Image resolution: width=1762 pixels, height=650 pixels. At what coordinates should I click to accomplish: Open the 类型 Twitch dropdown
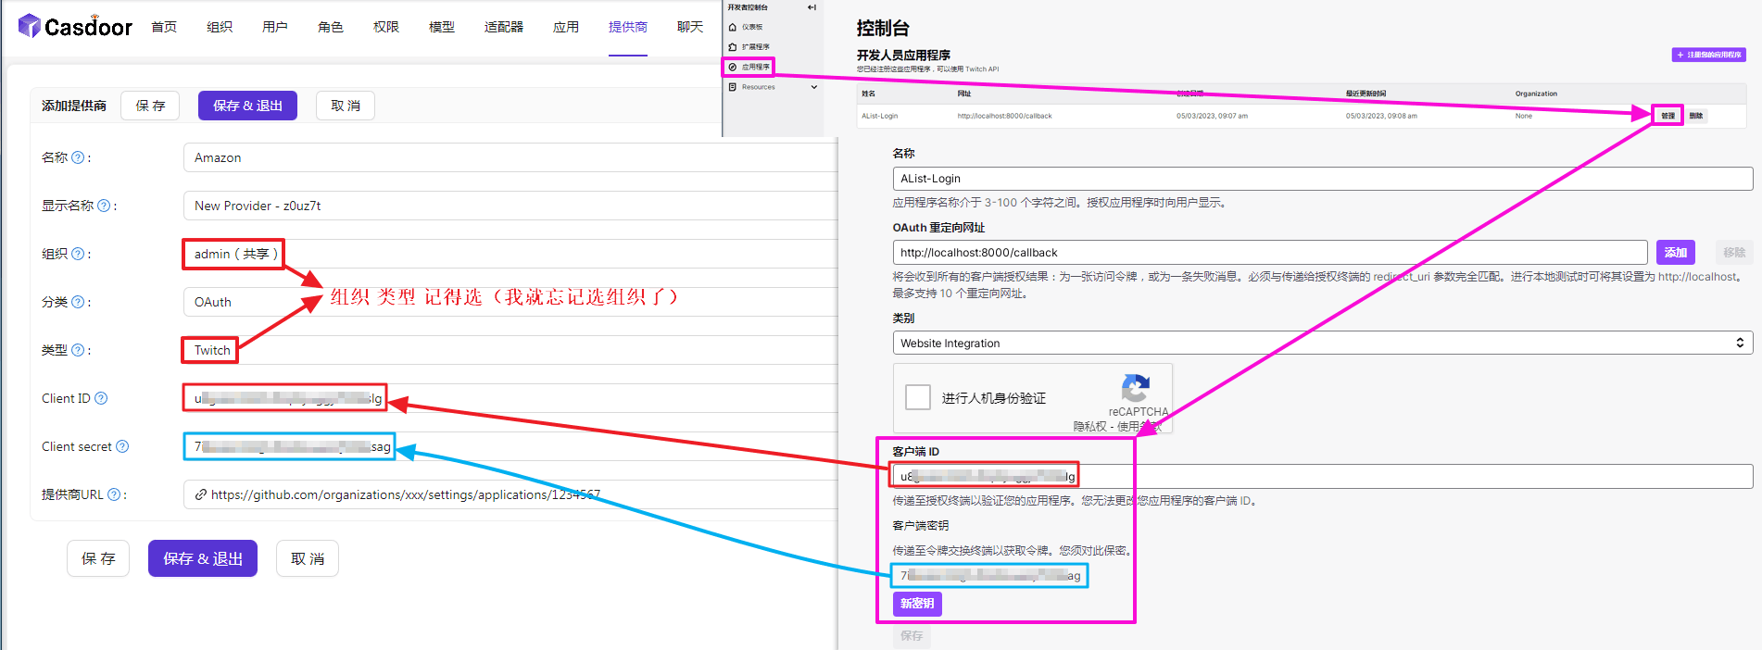point(510,350)
